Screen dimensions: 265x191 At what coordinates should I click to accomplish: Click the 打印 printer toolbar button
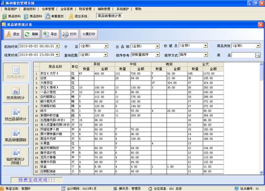click(x=70, y=34)
